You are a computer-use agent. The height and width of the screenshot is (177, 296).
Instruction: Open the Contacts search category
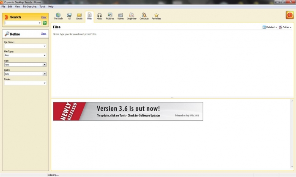point(144,16)
